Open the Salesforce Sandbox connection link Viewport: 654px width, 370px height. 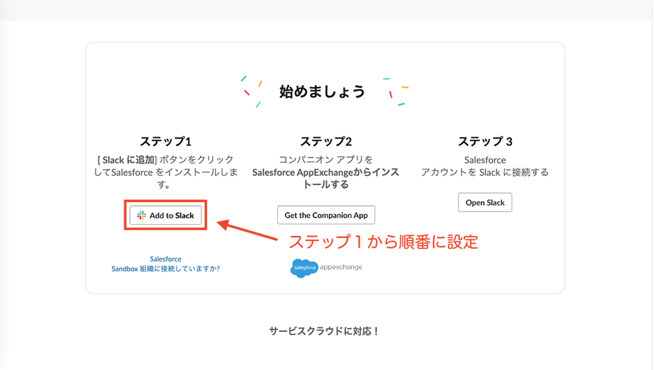click(x=165, y=263)
